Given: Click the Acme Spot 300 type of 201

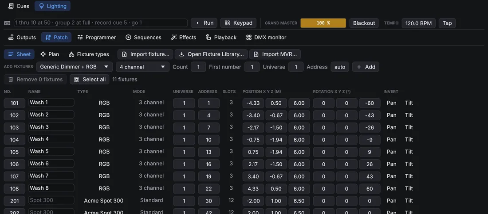Looking at the screenshot, I should [104, 201].
